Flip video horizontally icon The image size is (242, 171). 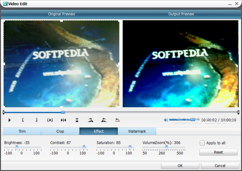[63, 120]
